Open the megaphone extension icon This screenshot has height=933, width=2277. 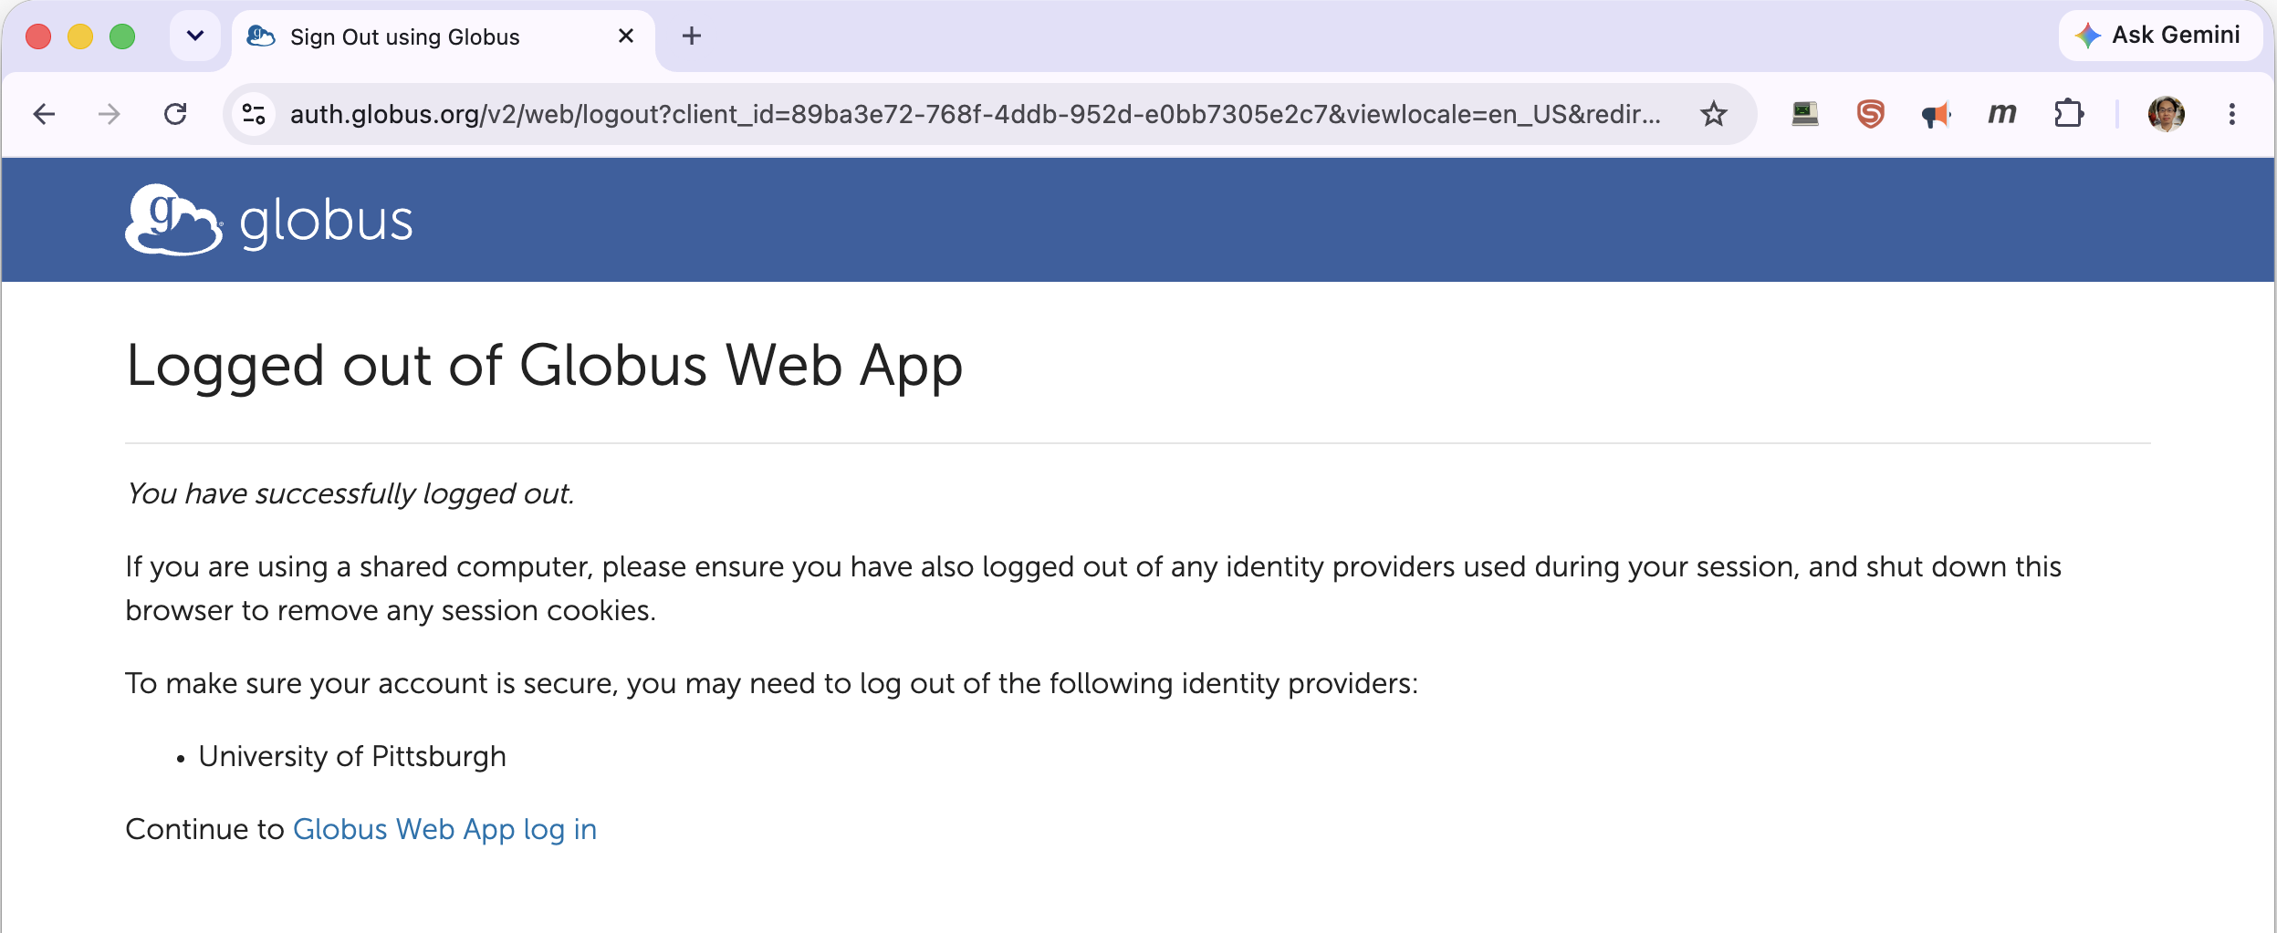pos(1936,115)
